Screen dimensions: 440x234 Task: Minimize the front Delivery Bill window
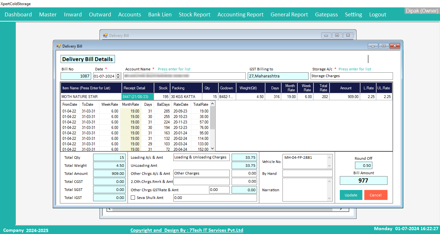(373, 46)
